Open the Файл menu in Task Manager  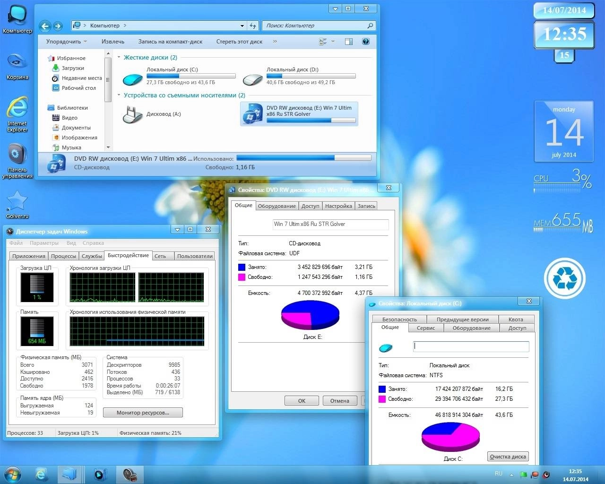point(16,243)
